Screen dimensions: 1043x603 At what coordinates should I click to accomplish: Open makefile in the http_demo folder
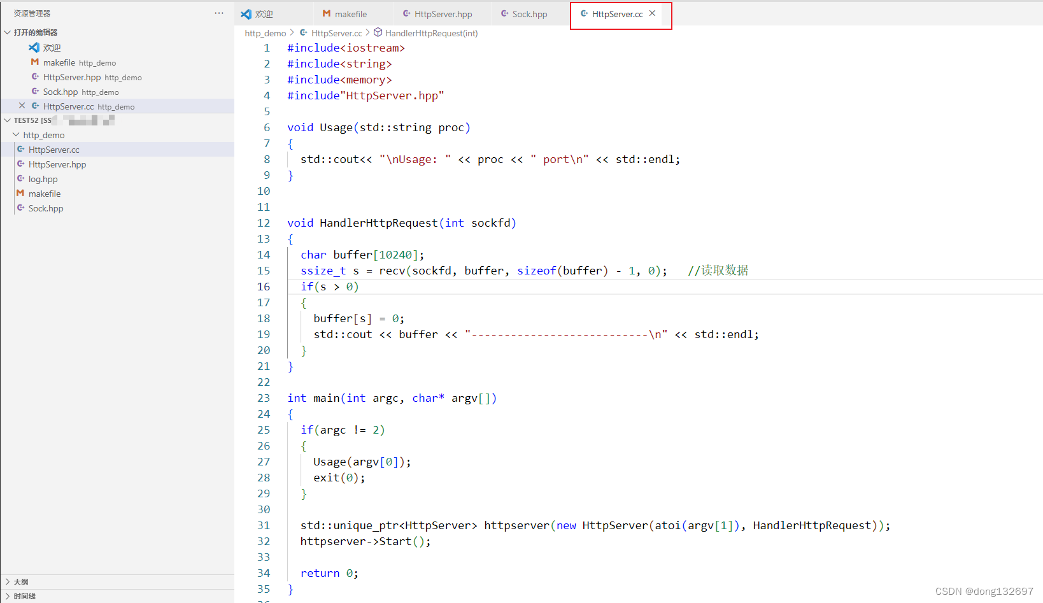[x=117, y=194]
